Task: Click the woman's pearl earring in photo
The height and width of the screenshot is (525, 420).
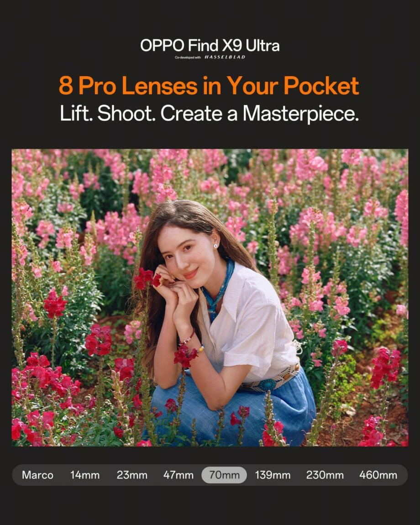Action: point(215,246)
